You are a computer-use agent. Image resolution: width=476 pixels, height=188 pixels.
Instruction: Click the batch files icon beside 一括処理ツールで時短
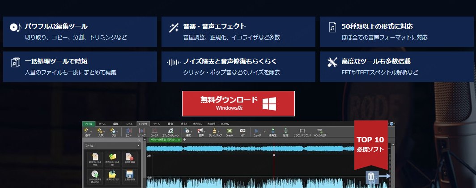(x=16, y=62)
